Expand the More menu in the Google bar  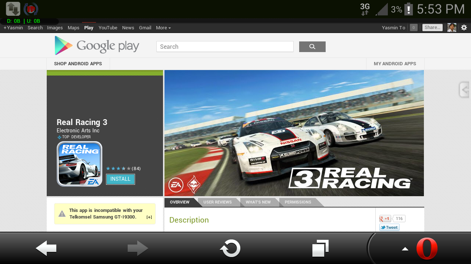(x=163, y=28)
